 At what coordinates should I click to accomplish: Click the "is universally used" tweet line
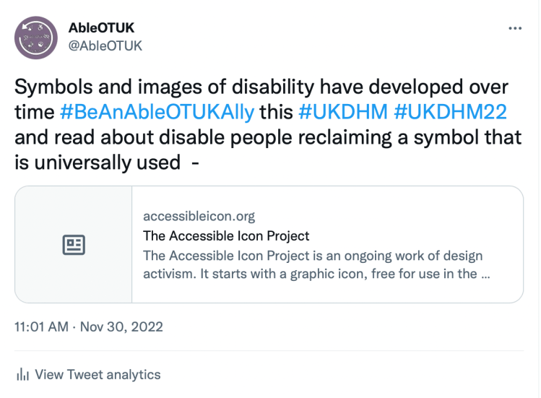pyautogui.click(x=98, y=162)
